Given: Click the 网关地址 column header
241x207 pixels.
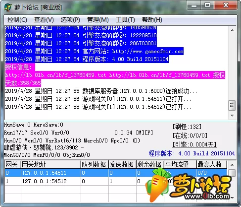Looking at the screenshot, I should [x=51, y=164].
